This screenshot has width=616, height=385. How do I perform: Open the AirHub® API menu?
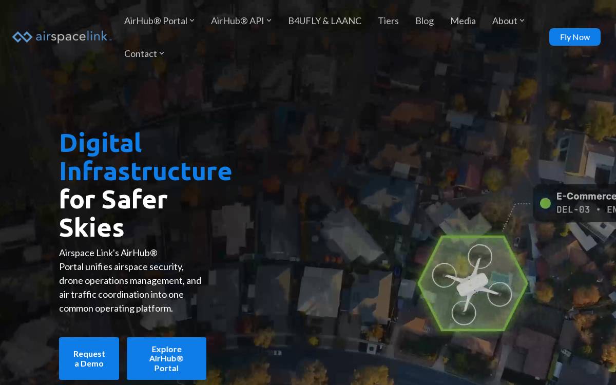point(237,21)
